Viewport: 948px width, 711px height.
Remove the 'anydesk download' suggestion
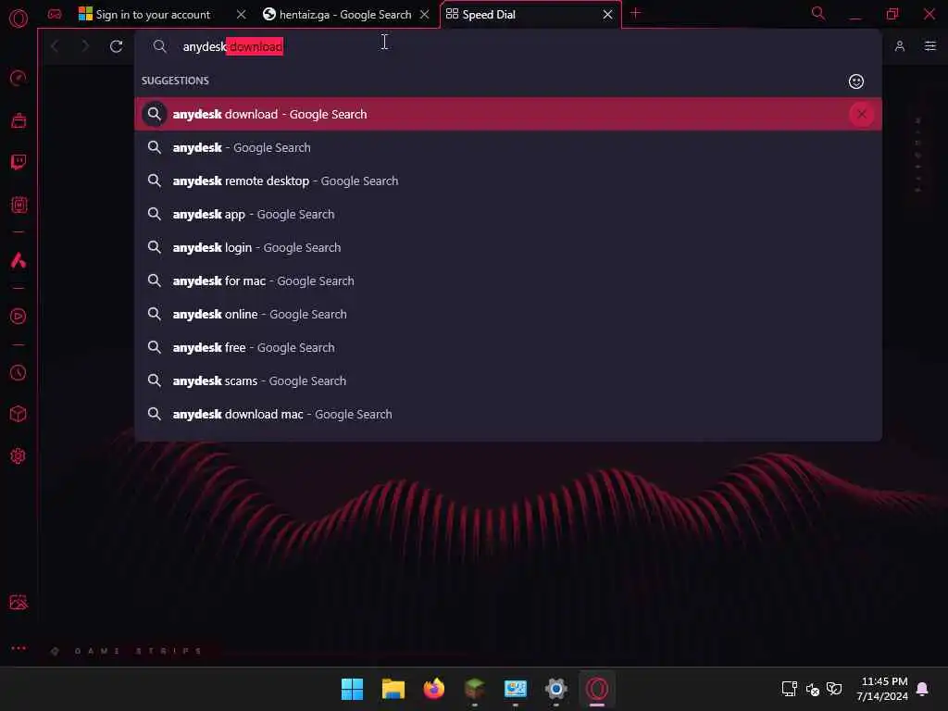pos(862,114)
